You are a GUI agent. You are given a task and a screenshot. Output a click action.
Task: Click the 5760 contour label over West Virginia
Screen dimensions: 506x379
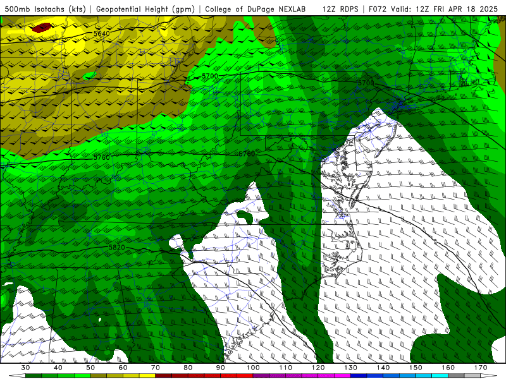(x=247, y=154)
